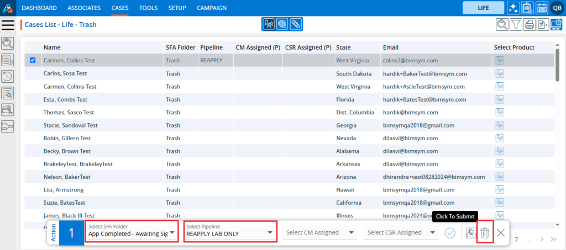Expand the Select CM Assigned dropdown
Screen dimensions: 566x250
[x=321, y=233]
